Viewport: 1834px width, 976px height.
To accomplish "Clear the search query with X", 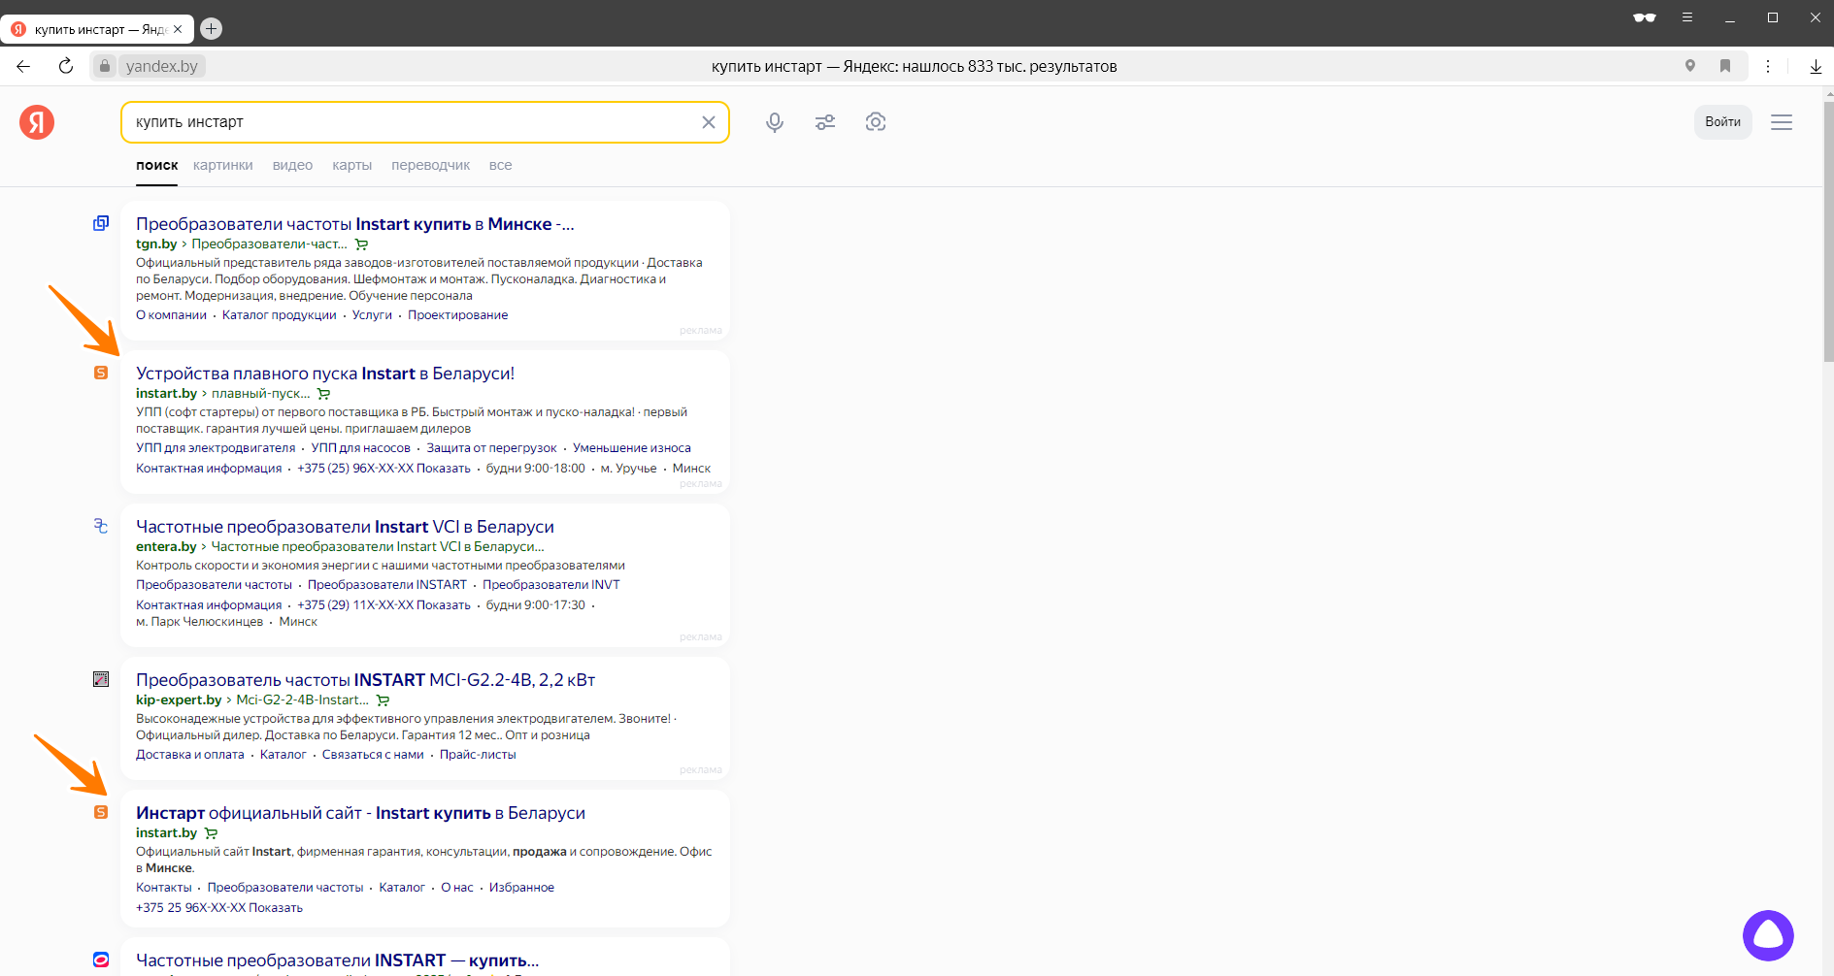I will 709,122.
